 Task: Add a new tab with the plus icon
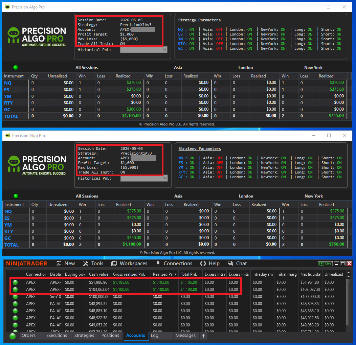tap(203, 336)
